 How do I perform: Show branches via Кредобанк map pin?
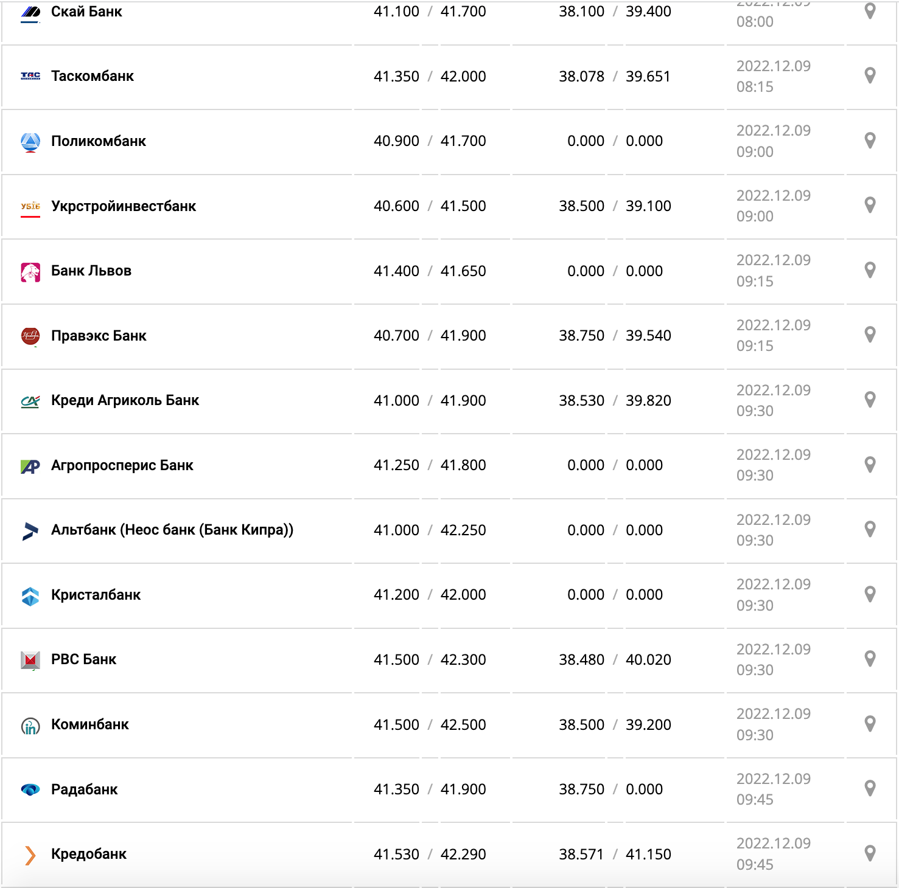click(870, 853)
